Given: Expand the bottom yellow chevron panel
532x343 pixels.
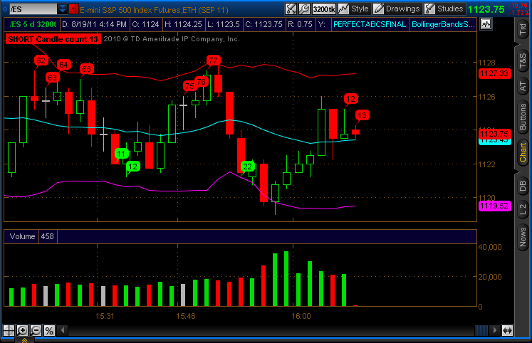Looking at the screenshot, I should [24, 340].
